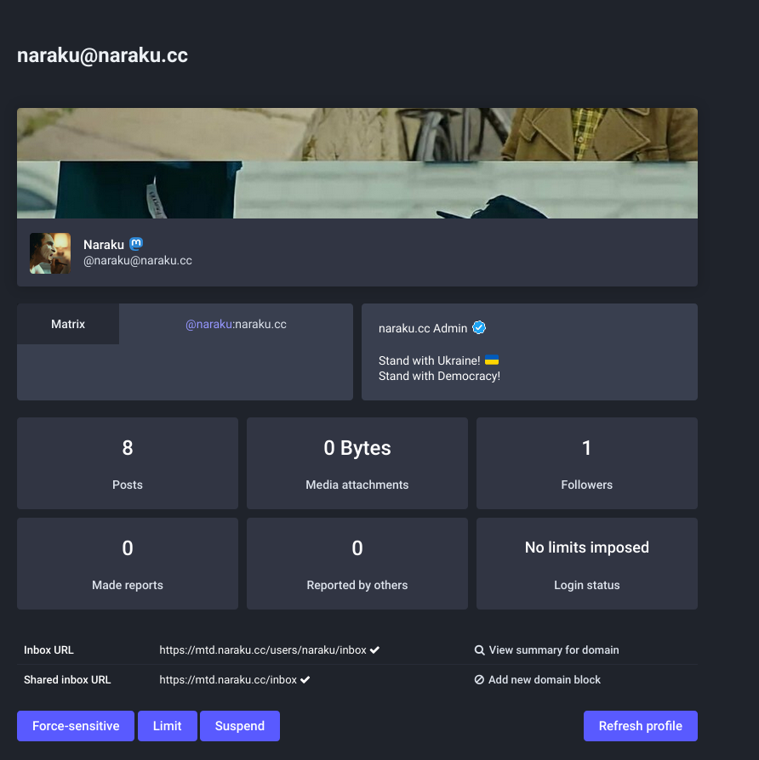
Task: Refresh profile for this account
Action: 640,726
